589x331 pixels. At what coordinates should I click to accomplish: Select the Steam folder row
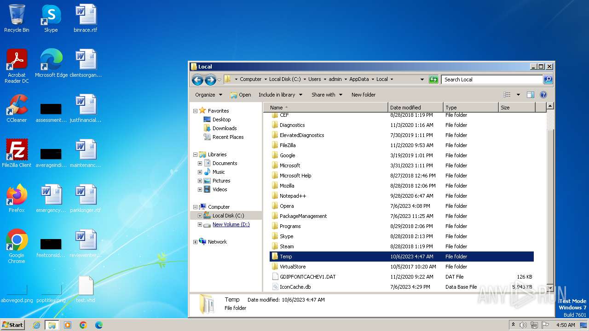pos(402,246)
